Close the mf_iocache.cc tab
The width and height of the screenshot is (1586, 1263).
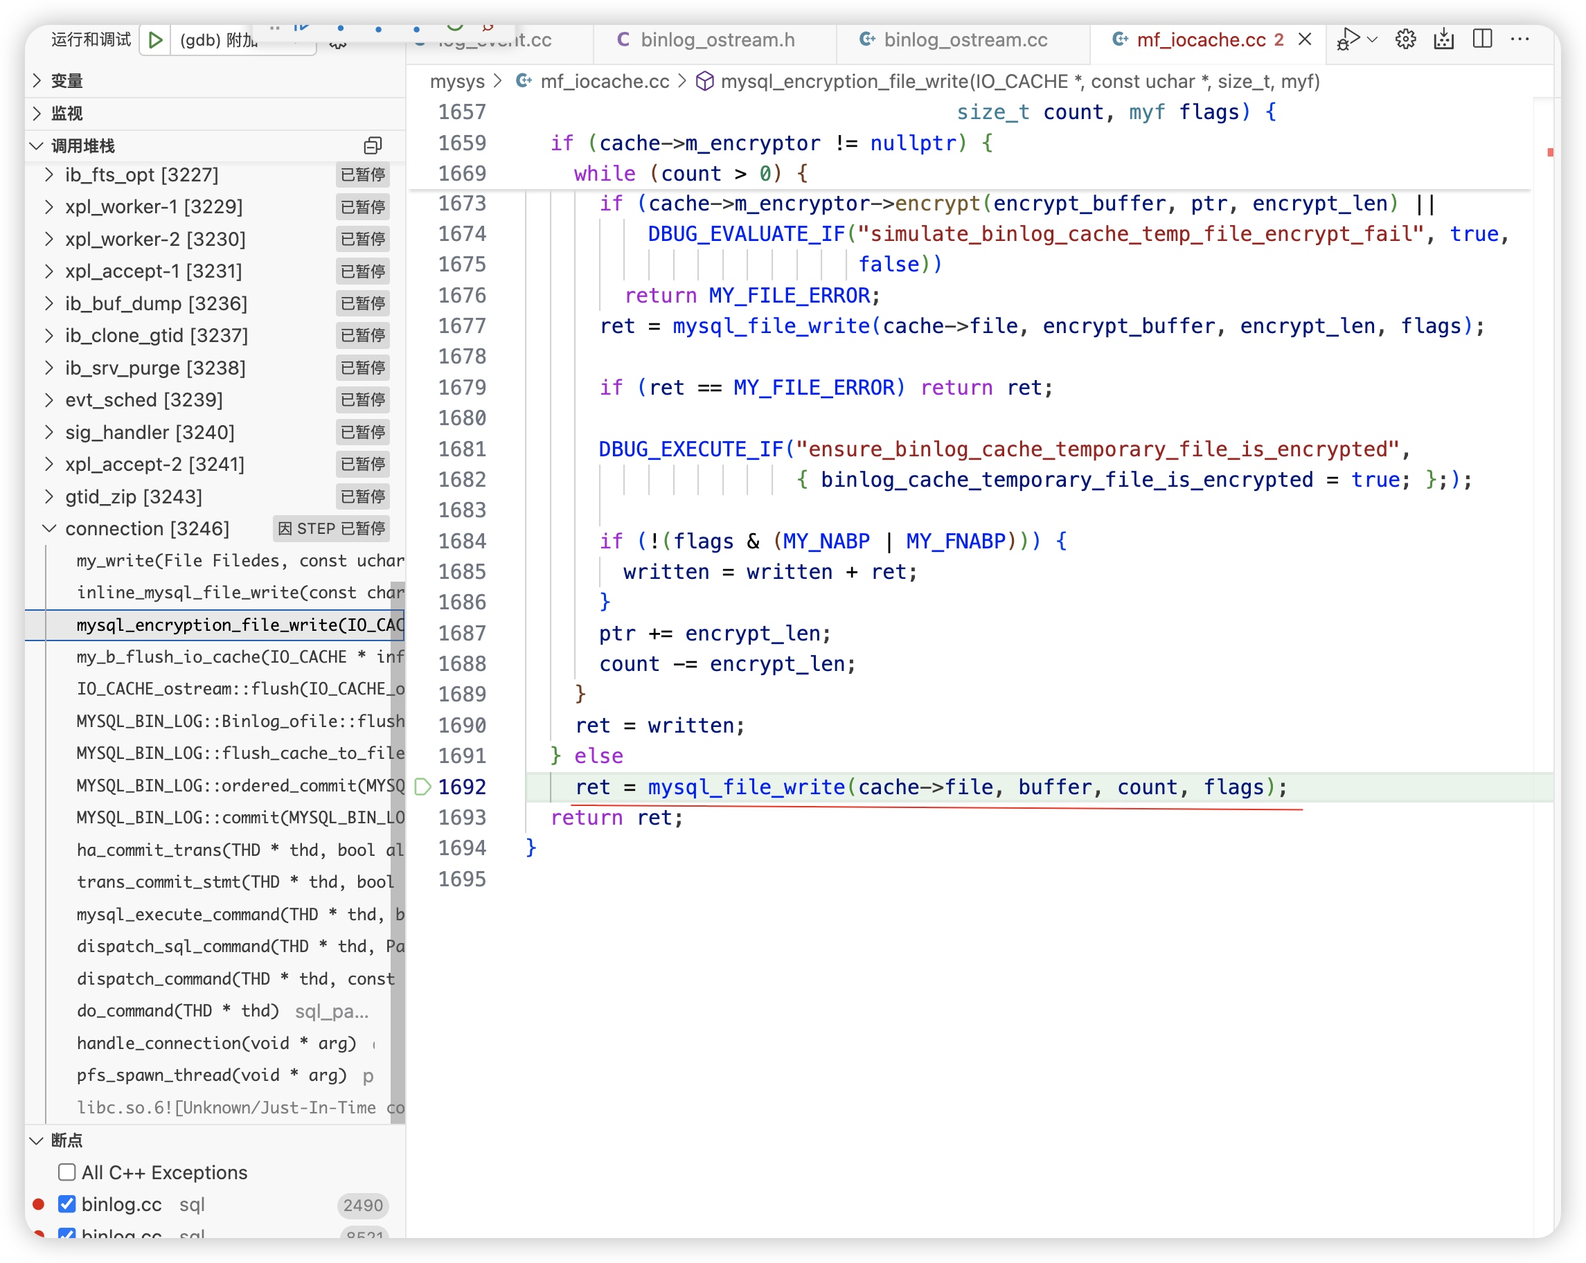(1305, 39)
